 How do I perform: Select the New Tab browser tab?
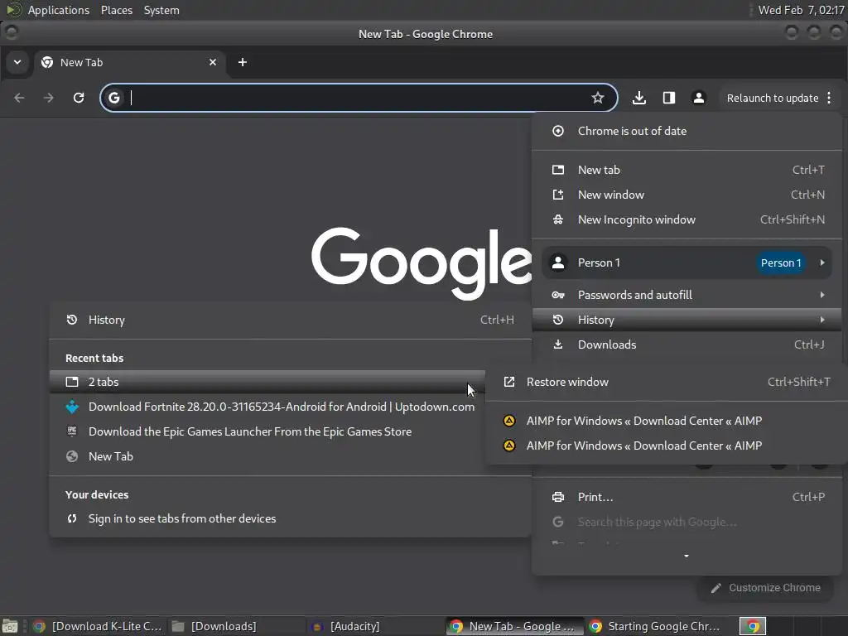pos(130,63)
